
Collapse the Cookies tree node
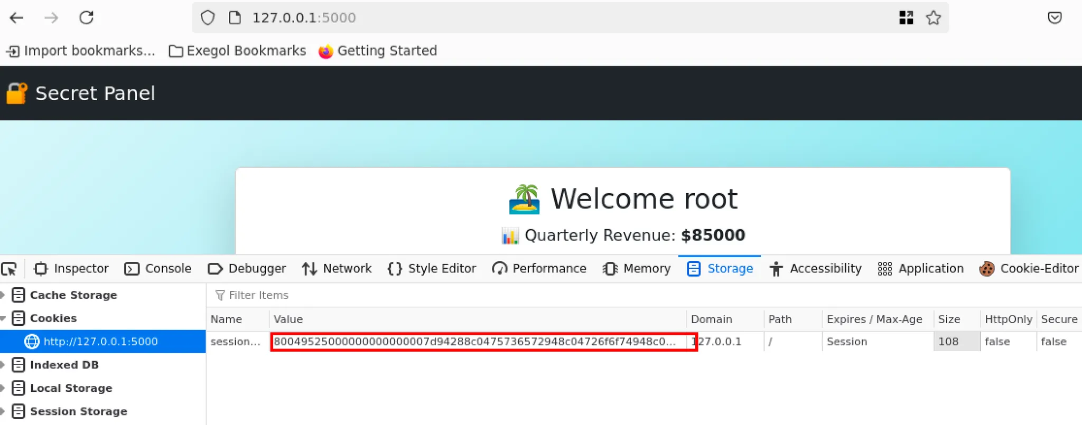[x=3, y=318]
